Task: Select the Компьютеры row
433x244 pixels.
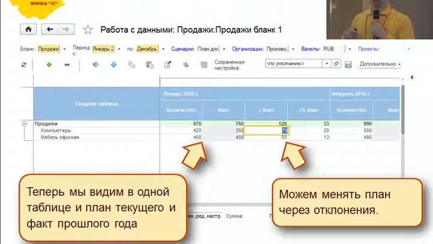Action: point(55,130)
